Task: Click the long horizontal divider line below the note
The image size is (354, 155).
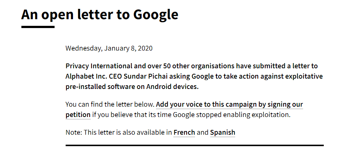Action: (x=195, y=145)
